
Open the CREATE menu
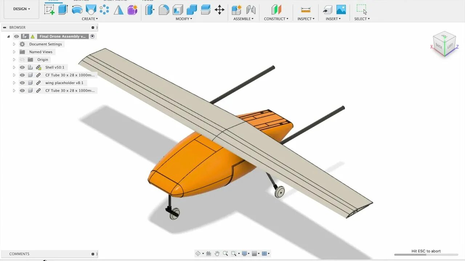pos(90,19)
